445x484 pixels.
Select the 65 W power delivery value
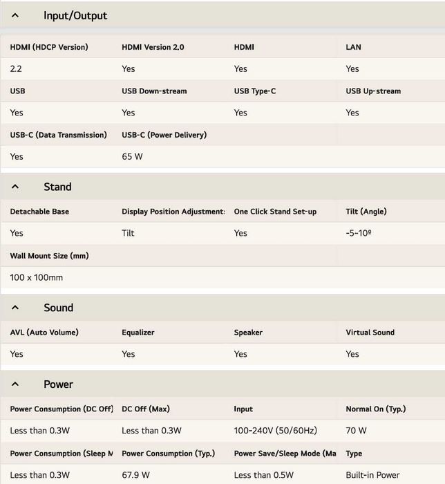(x=132, y=156)
